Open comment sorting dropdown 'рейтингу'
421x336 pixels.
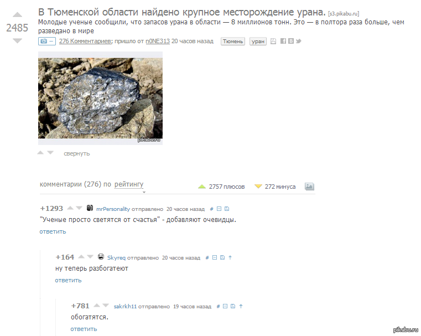pyautogui.click(x=129, y=184)
